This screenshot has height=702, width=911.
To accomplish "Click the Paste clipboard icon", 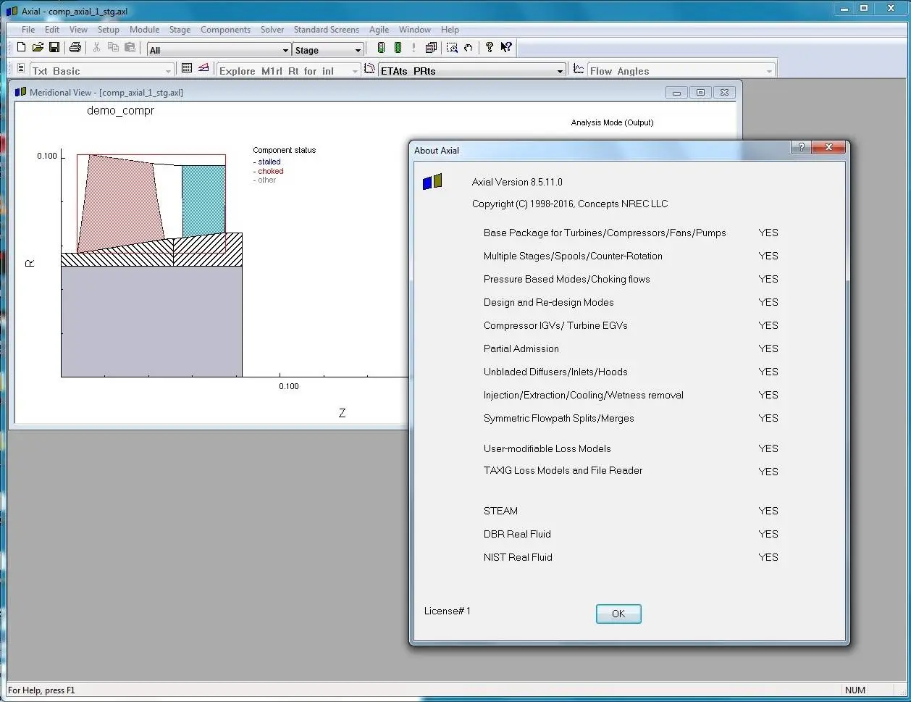I will [130, 48].
